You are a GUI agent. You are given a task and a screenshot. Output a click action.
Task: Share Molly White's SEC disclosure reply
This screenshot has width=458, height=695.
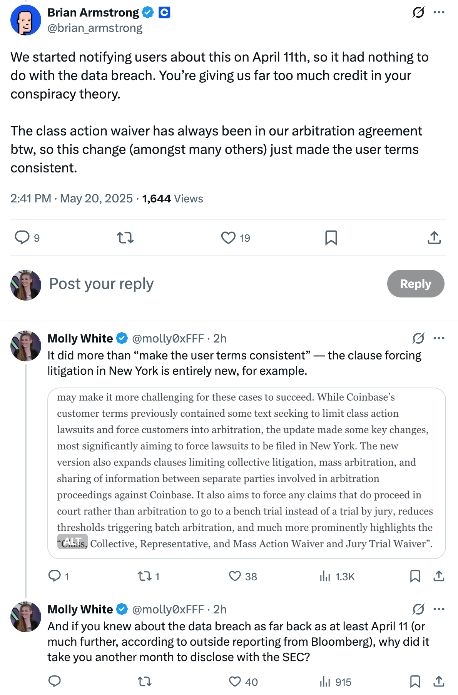click(439, 682)
